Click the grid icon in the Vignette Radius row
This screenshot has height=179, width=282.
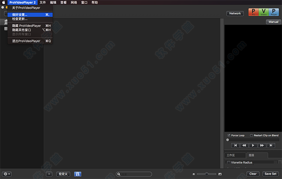pos(275,162)
